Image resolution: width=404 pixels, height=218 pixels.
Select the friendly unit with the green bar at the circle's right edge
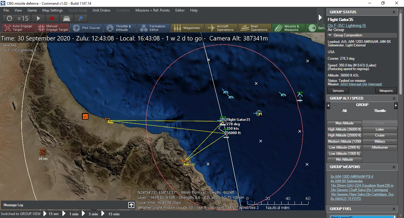[x=300, y=97]
